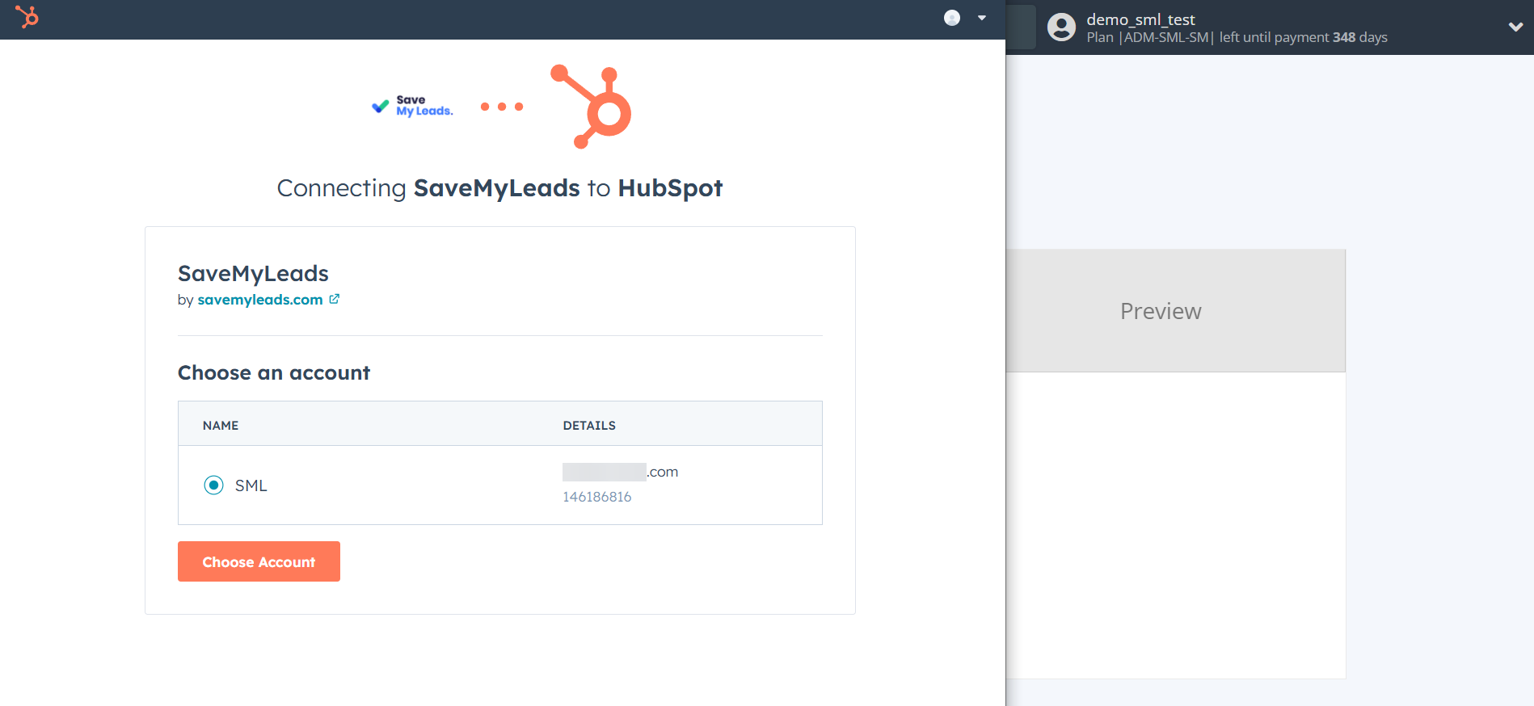
Task: Click the small user avatar in HubSpot header
Action: [x=952, y=18]
